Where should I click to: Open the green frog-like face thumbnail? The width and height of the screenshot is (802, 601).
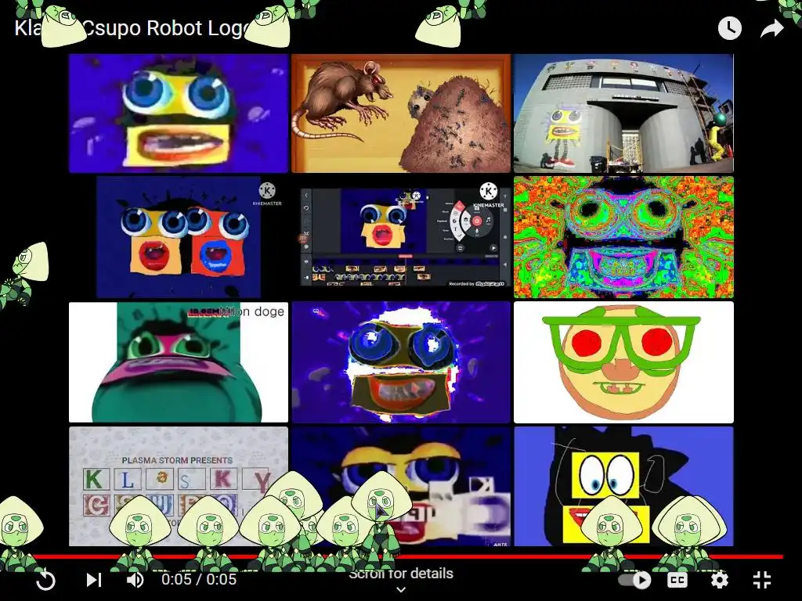click(179, 362)
